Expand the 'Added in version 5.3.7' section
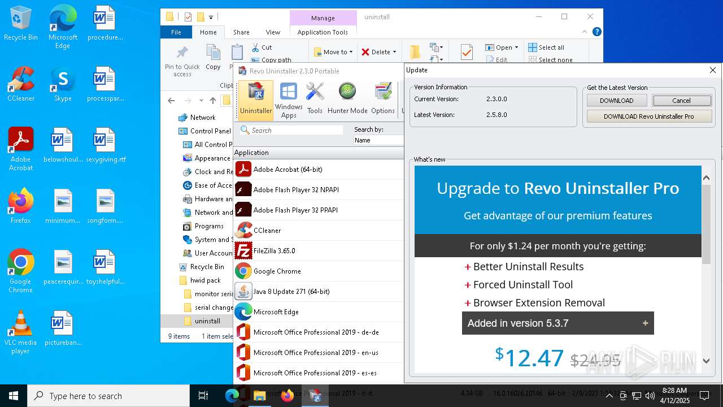 click(x=558, y=323)
